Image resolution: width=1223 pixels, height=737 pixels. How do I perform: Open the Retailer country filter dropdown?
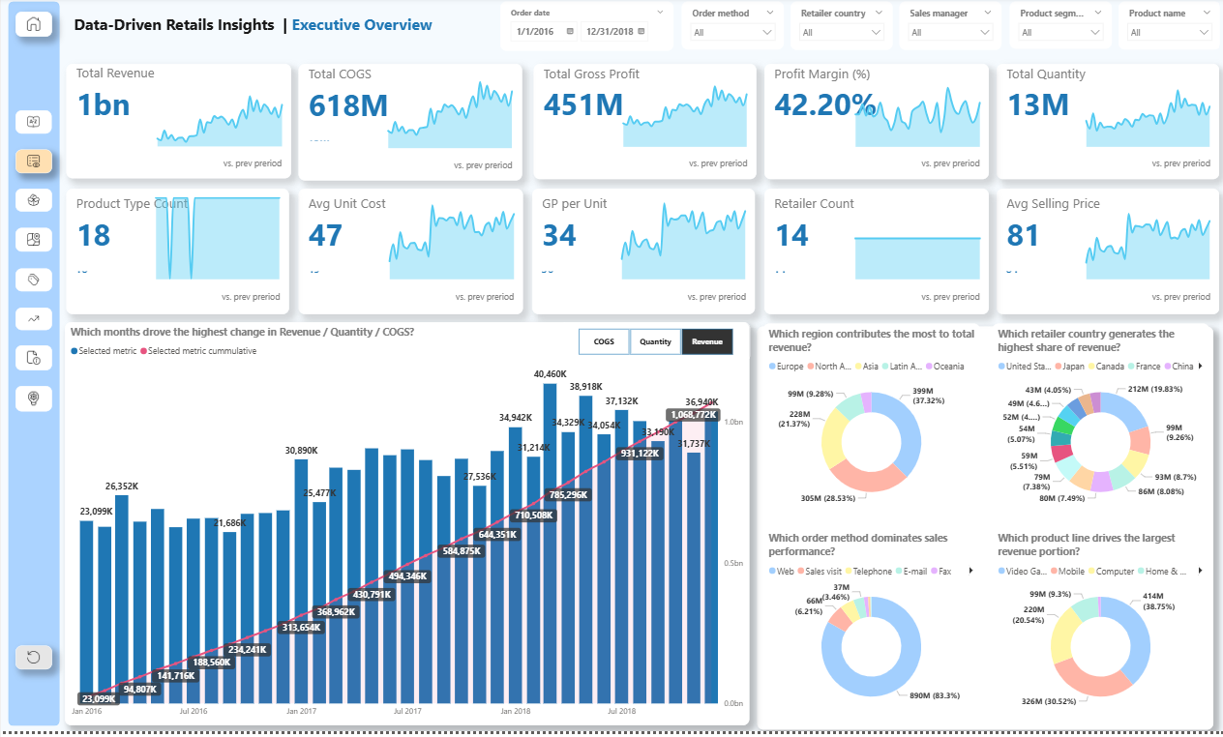(842, 33)
